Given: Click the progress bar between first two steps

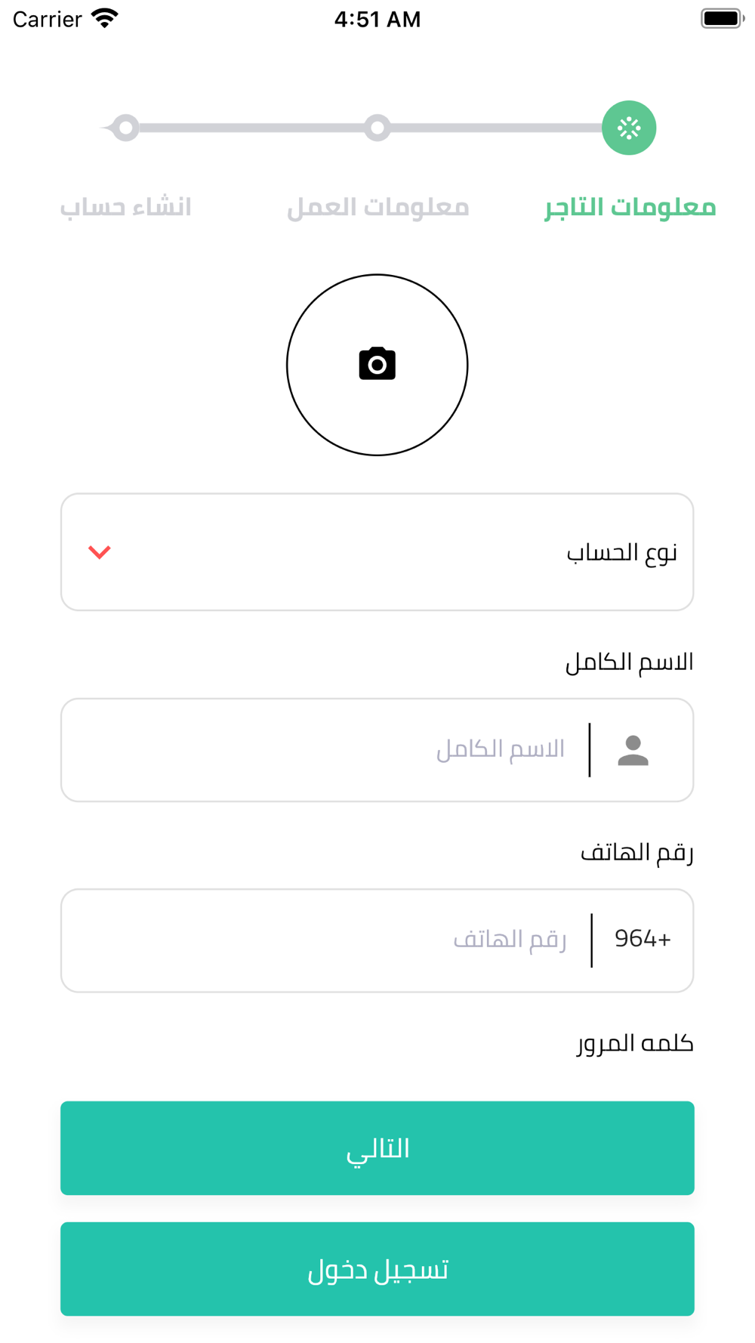Looking at the screenshot, I should (503, 128).
